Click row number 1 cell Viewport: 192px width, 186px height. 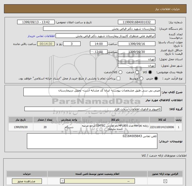coord(179,127)
